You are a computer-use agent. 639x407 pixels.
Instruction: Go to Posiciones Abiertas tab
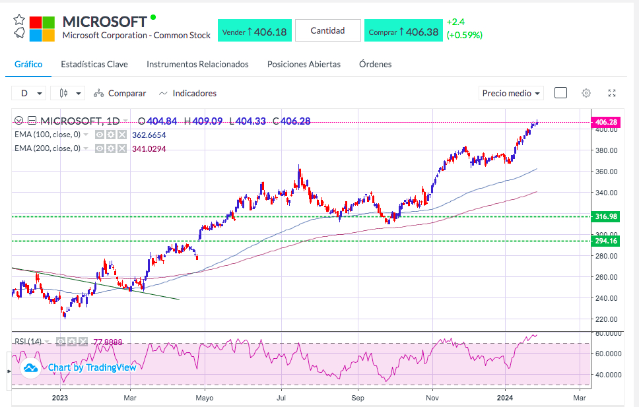point(304,65)
